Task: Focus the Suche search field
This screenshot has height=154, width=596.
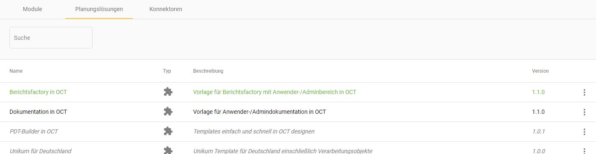Action: [51, 38]
